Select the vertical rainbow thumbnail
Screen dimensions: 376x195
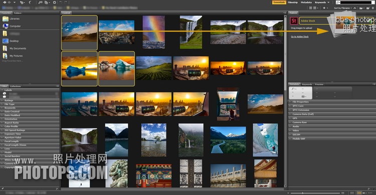coord(154,32)
